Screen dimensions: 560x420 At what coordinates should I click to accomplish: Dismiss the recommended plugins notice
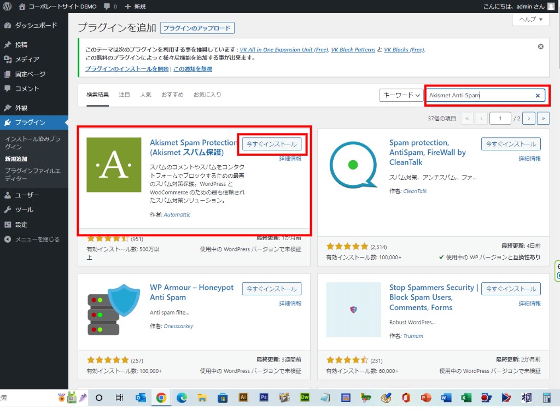[x=540, y=46]
